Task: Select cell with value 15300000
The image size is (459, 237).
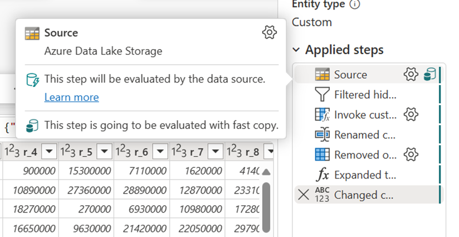Action: 86,171
